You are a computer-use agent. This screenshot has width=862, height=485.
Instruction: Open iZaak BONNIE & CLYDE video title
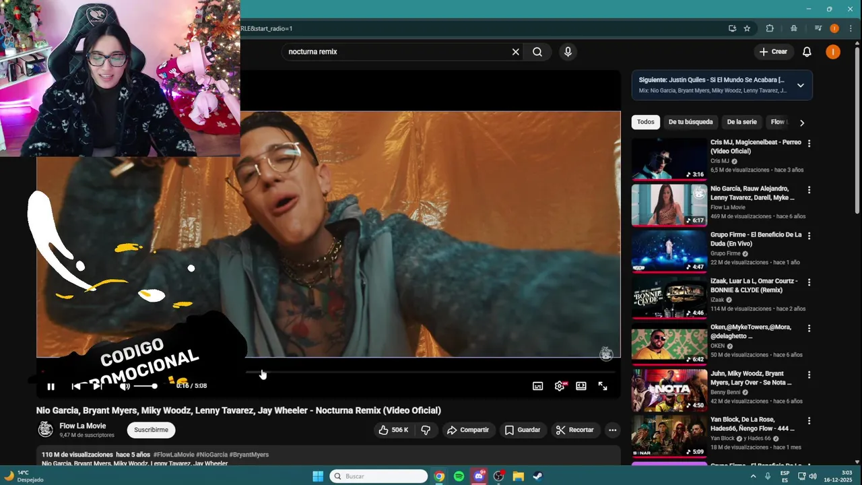[x=754, y=286]
